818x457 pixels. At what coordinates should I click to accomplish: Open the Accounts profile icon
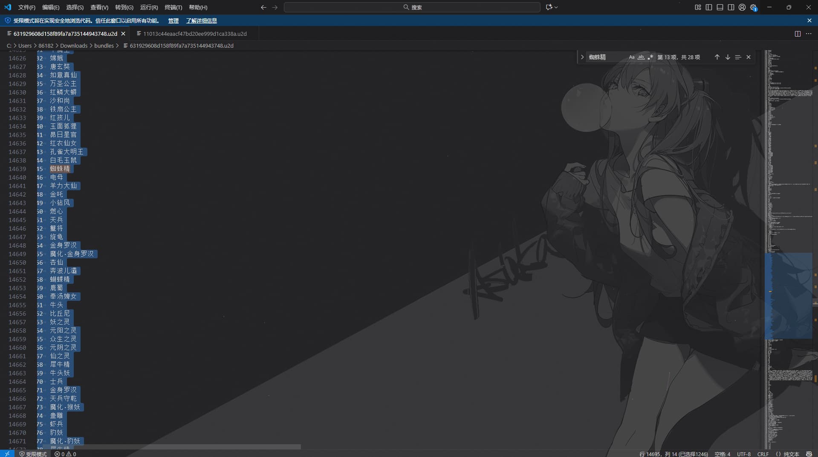pos(742,7)
